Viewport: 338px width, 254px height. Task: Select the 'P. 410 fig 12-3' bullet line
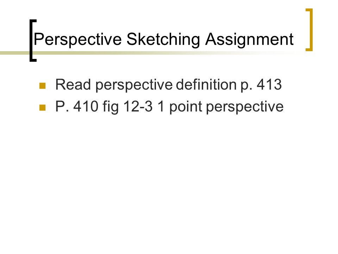(169, 107)
